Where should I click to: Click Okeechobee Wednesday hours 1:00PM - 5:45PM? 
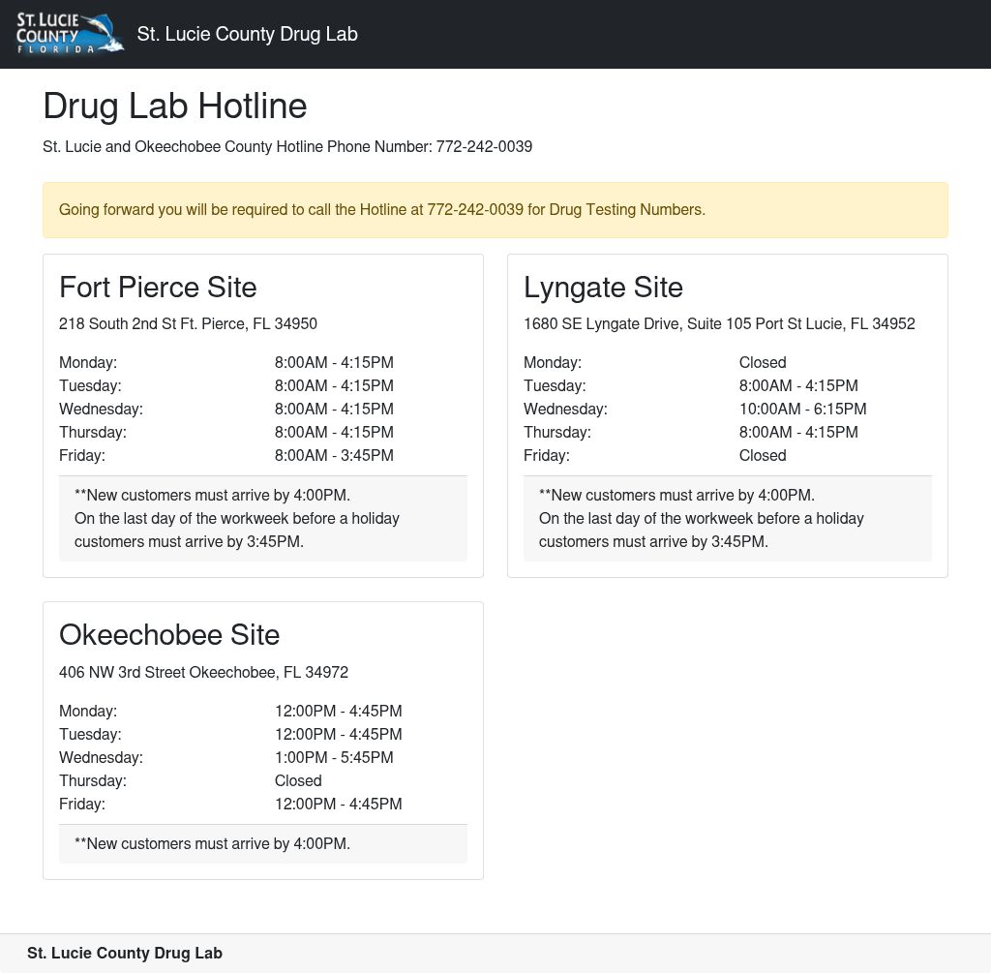tap(334, 758)
